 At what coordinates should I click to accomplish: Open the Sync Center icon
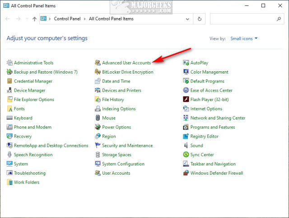click(x=186, y=155)
